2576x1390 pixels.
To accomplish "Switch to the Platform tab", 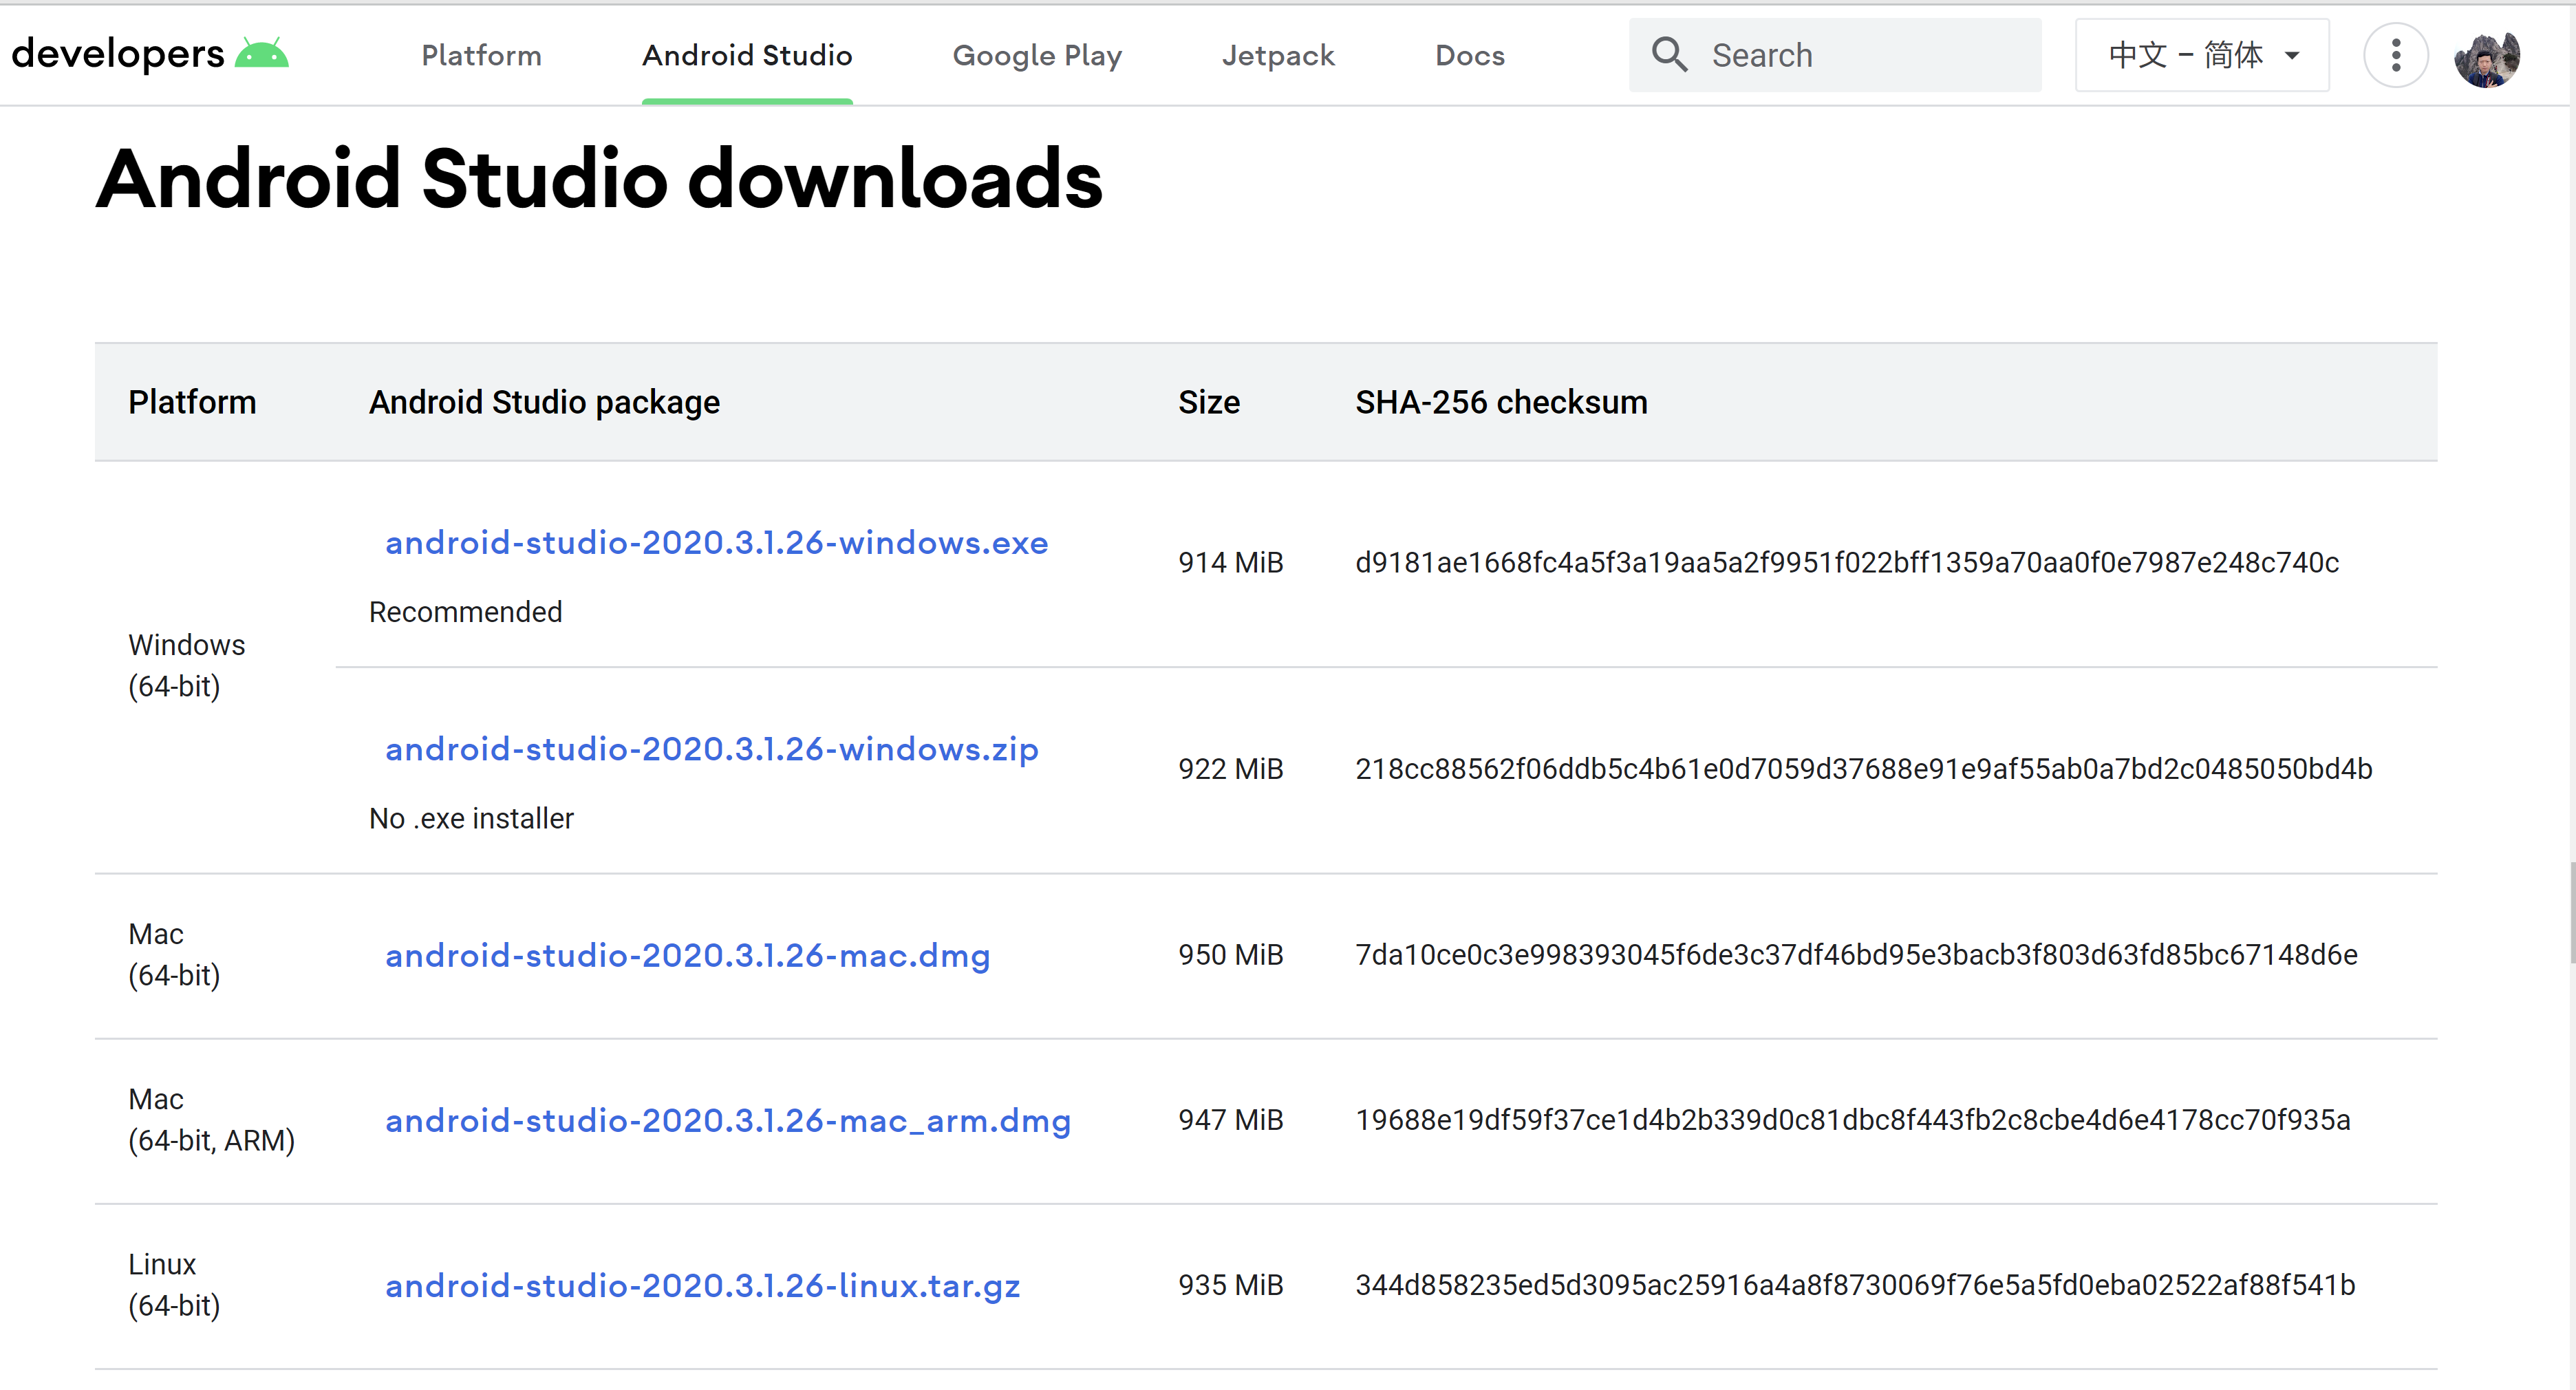I will (481, 55).
